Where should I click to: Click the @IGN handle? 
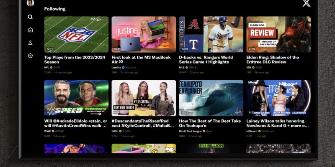point(259,68)
